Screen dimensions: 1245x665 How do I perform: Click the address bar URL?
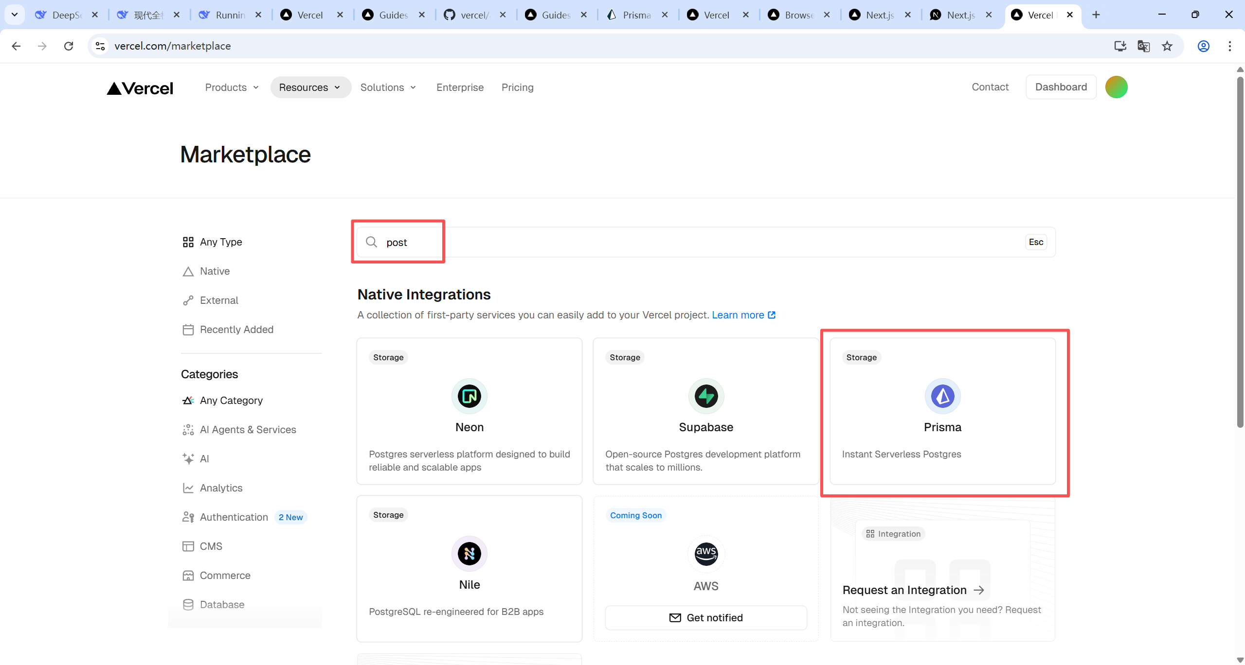pyautogui.click(x=172, y=46)
